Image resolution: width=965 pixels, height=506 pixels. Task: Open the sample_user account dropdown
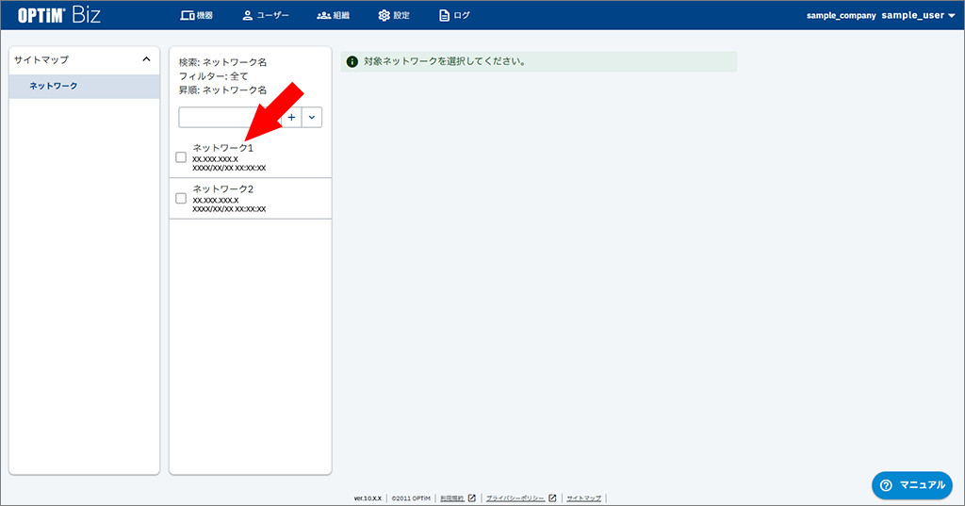[x=918, y=15]
